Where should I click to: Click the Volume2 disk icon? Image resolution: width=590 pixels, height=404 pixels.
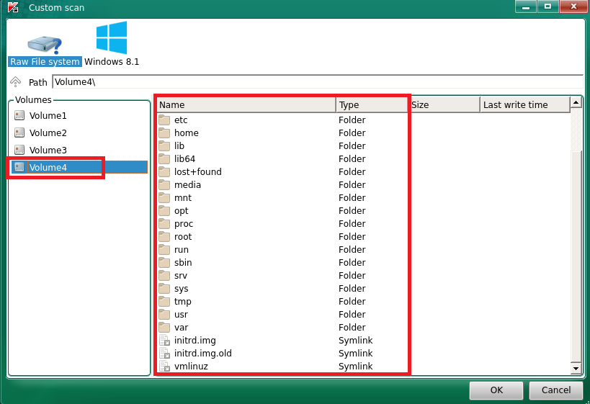(x=19, y=133)
